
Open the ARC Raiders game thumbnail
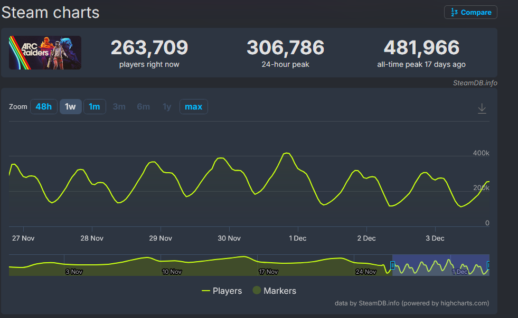[45, 53]
